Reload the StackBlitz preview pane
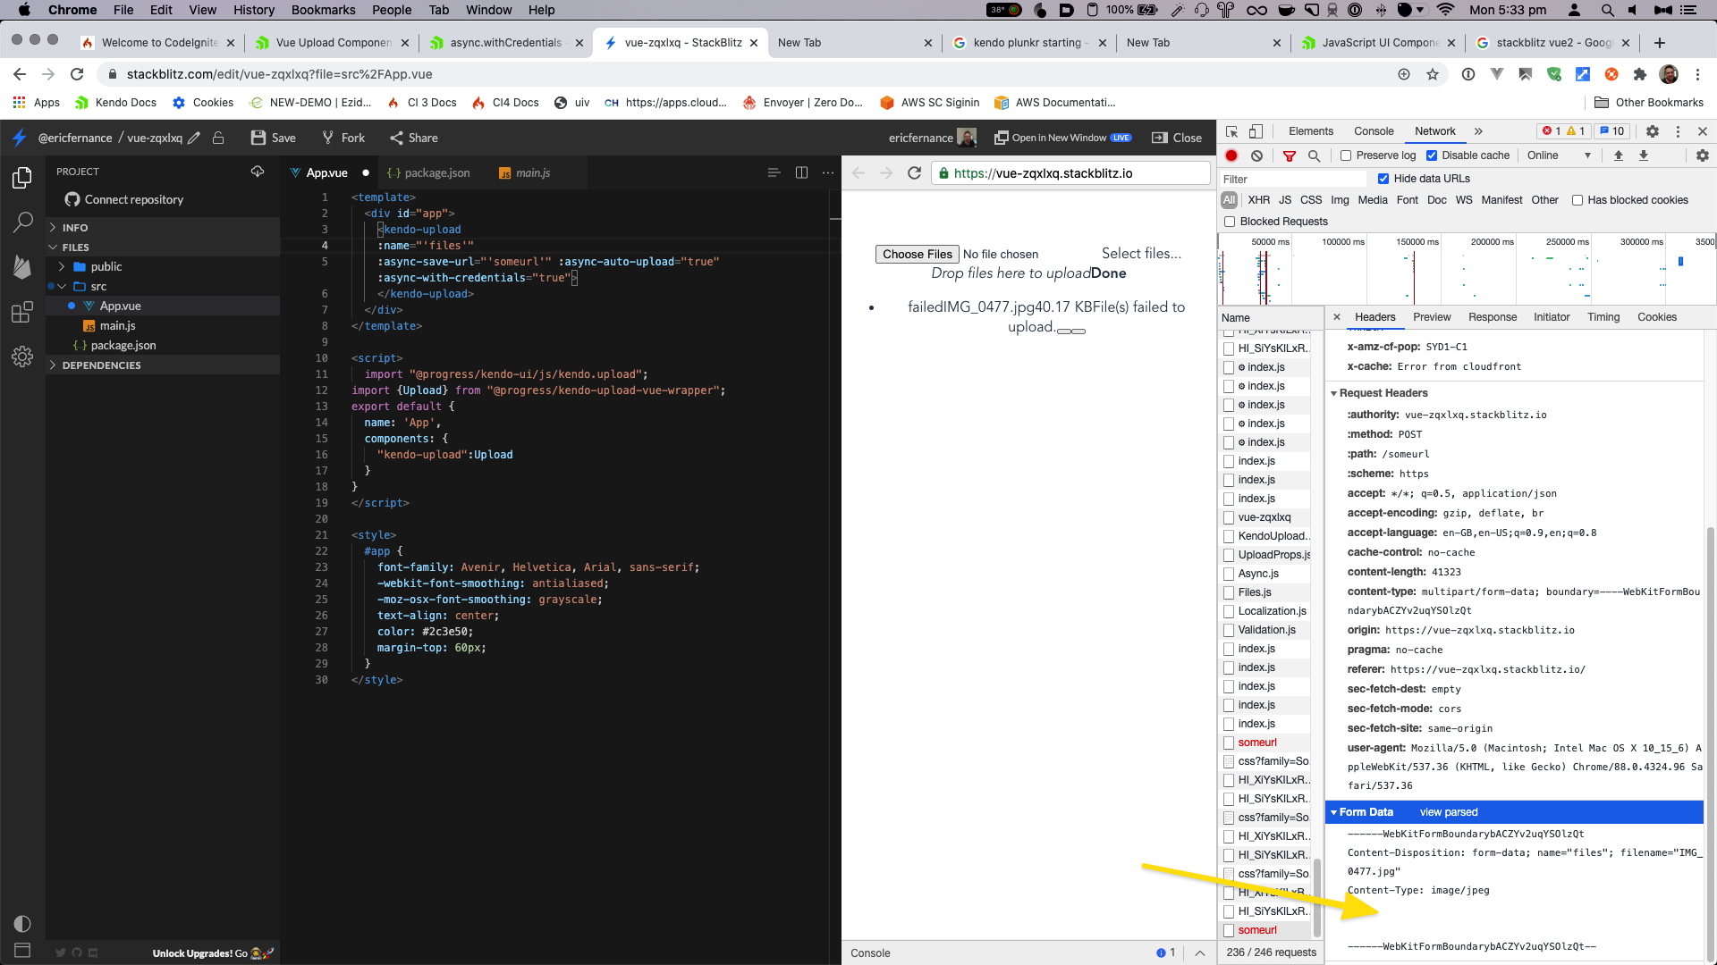The height and width of the screenshot is (965, 1717). tap(914, 173)
